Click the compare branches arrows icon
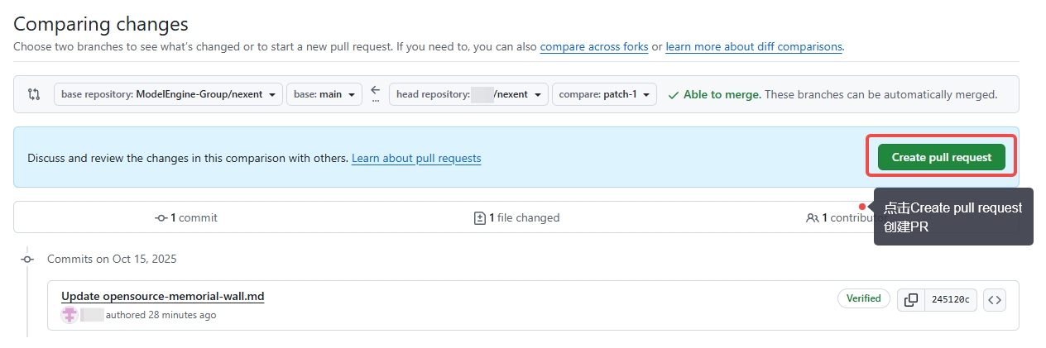 pyautogui.click(x=34, y=94)
